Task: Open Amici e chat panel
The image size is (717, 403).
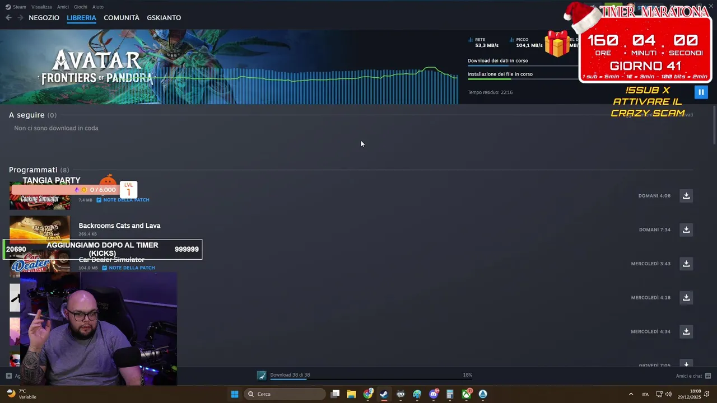Action: pyautogui.click(x=693, y=376)
